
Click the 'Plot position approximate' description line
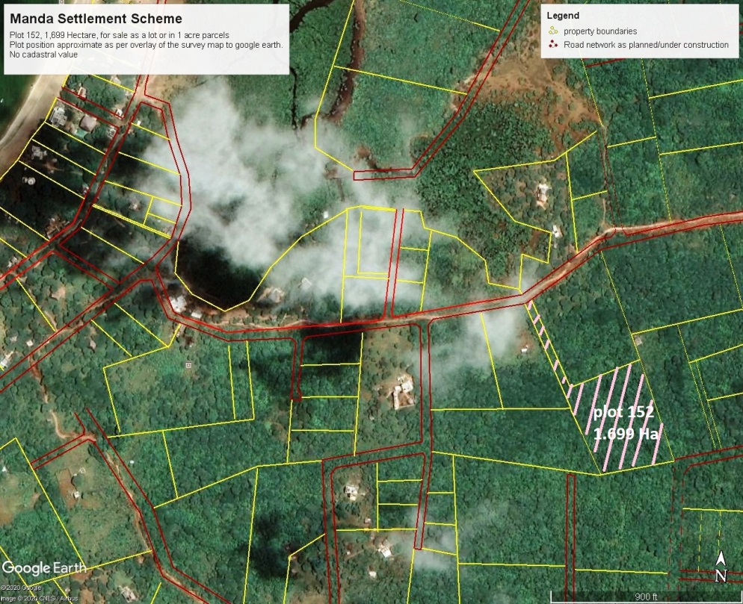(146, 45)
